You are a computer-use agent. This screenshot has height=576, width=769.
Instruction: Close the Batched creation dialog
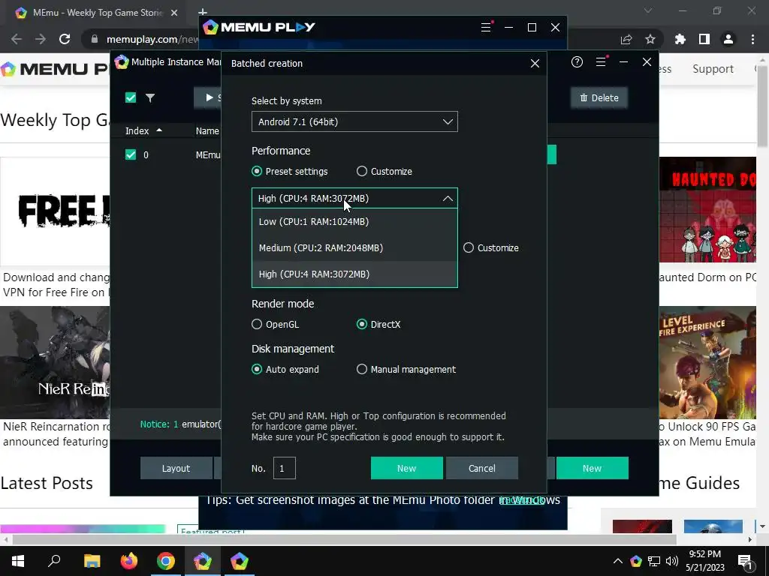[535, 63]
